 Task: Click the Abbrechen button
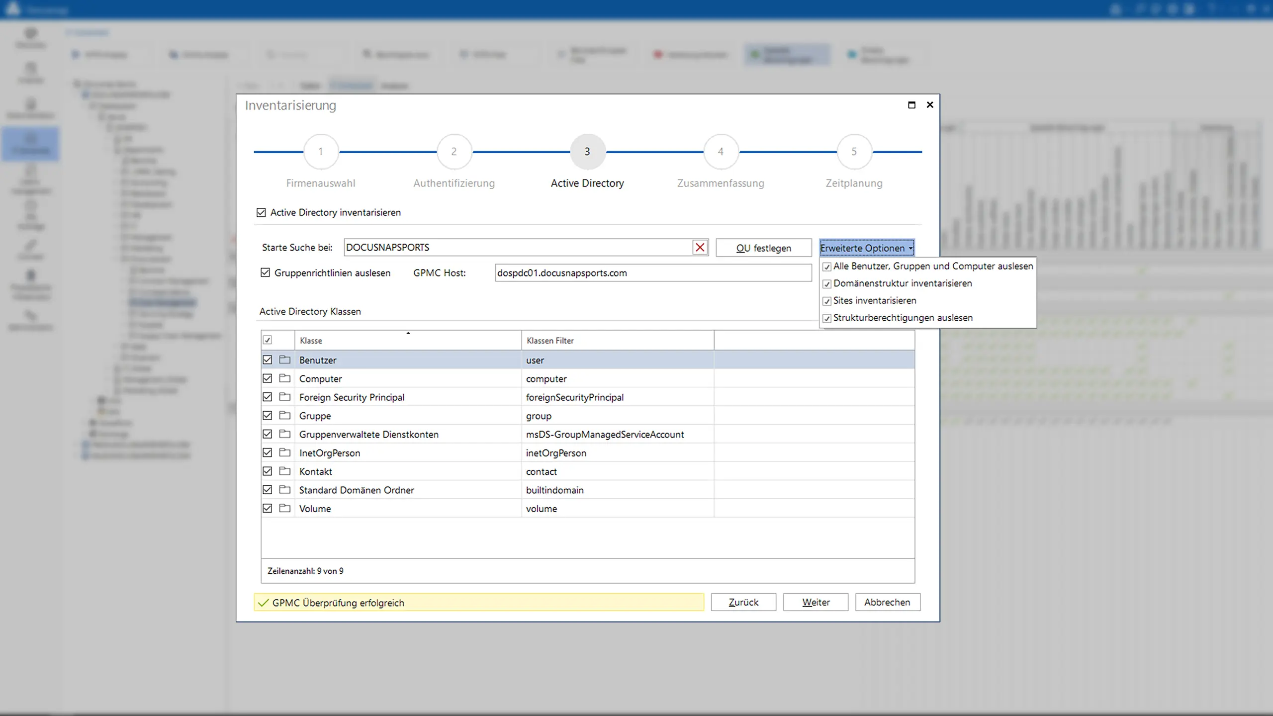coord(888,602)
